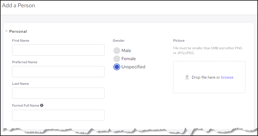Click the Formal Full Name info icon
258x136 pixels.
click(42, 105)
